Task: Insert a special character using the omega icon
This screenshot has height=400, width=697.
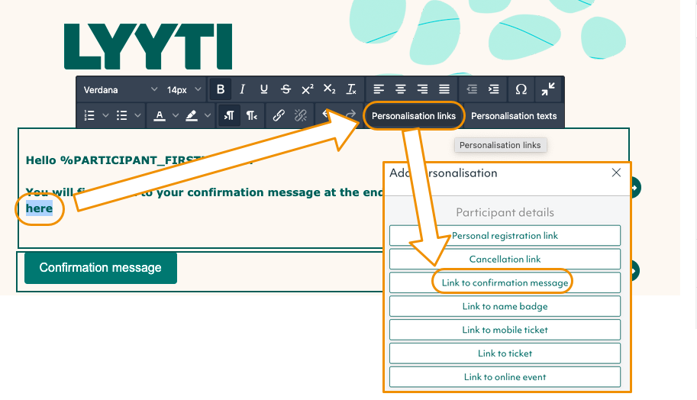Action: coord(521,89)
